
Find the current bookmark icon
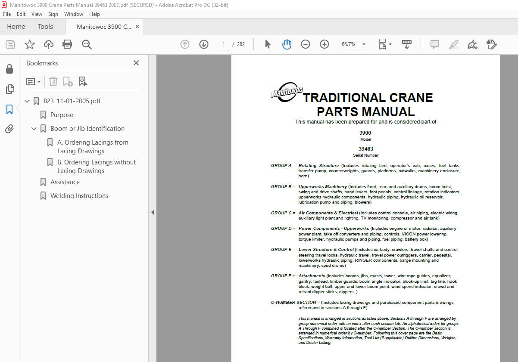point(83,81)
